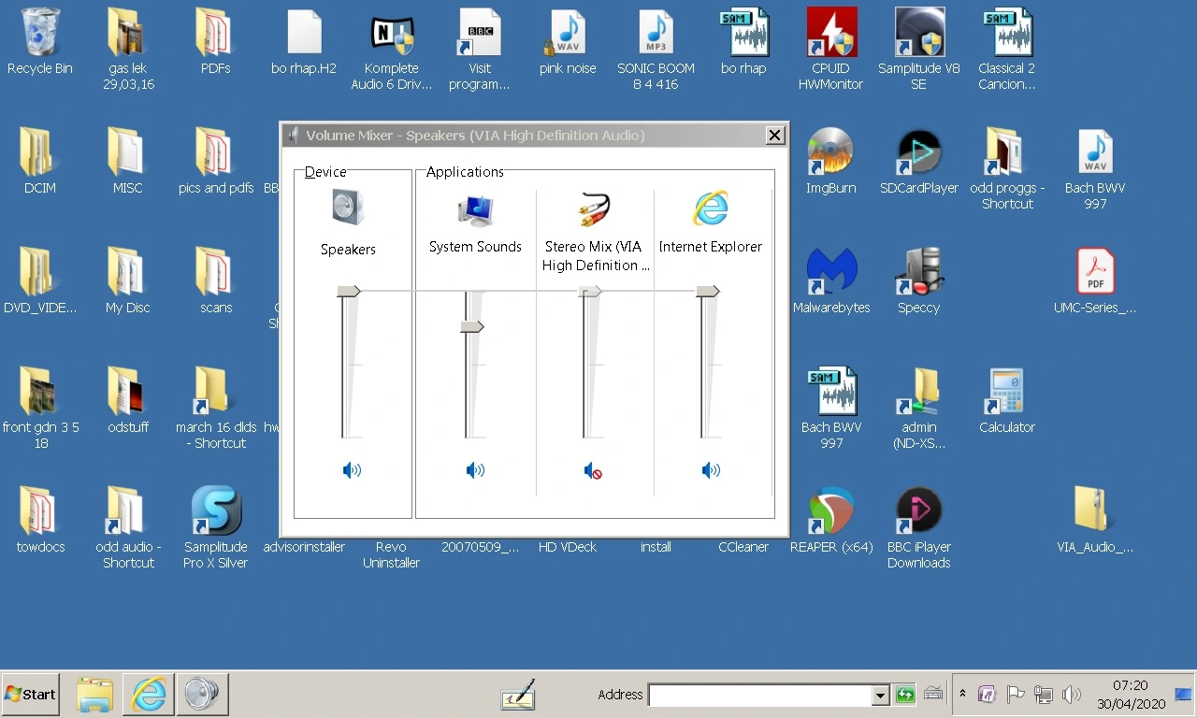Click the Stereo Mix RCA cable icon
This screenshot has height=718, width=1197.
(593, 210)
